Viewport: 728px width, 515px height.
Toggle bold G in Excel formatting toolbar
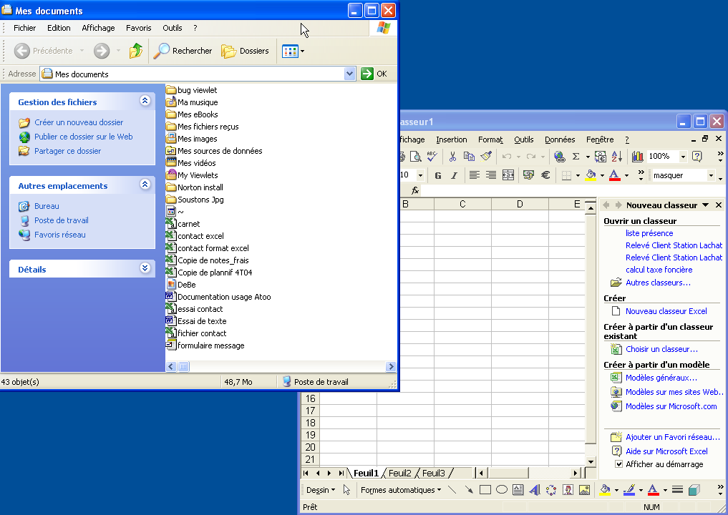tap(438, 175)
